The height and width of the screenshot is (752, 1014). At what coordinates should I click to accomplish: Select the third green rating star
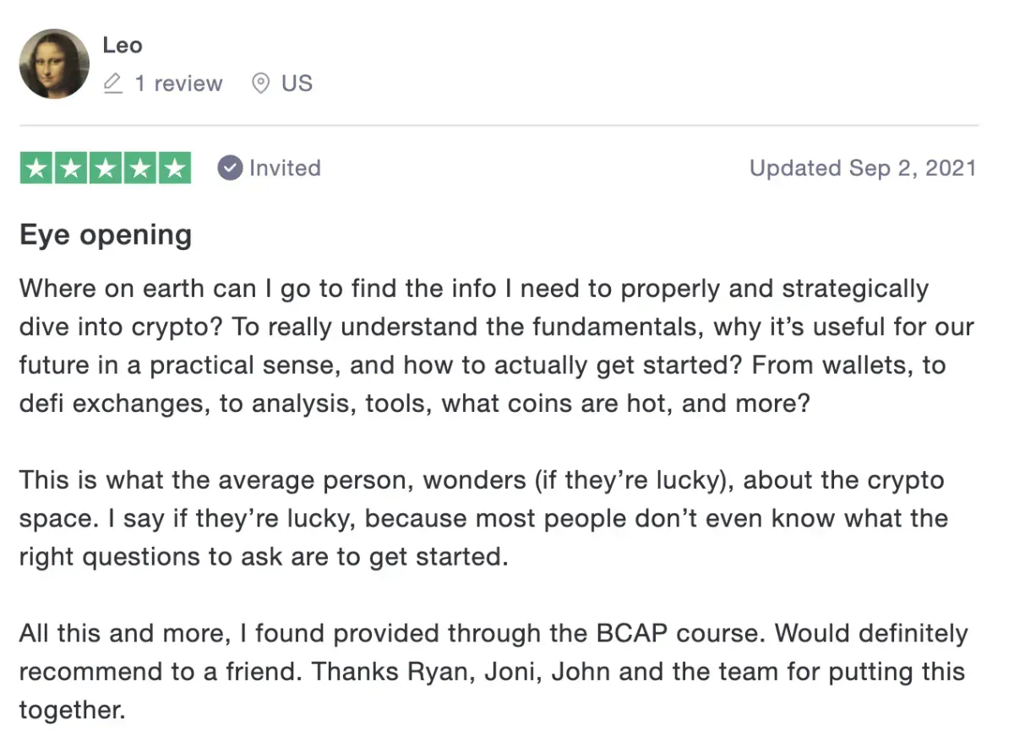[x=106, y=168]
